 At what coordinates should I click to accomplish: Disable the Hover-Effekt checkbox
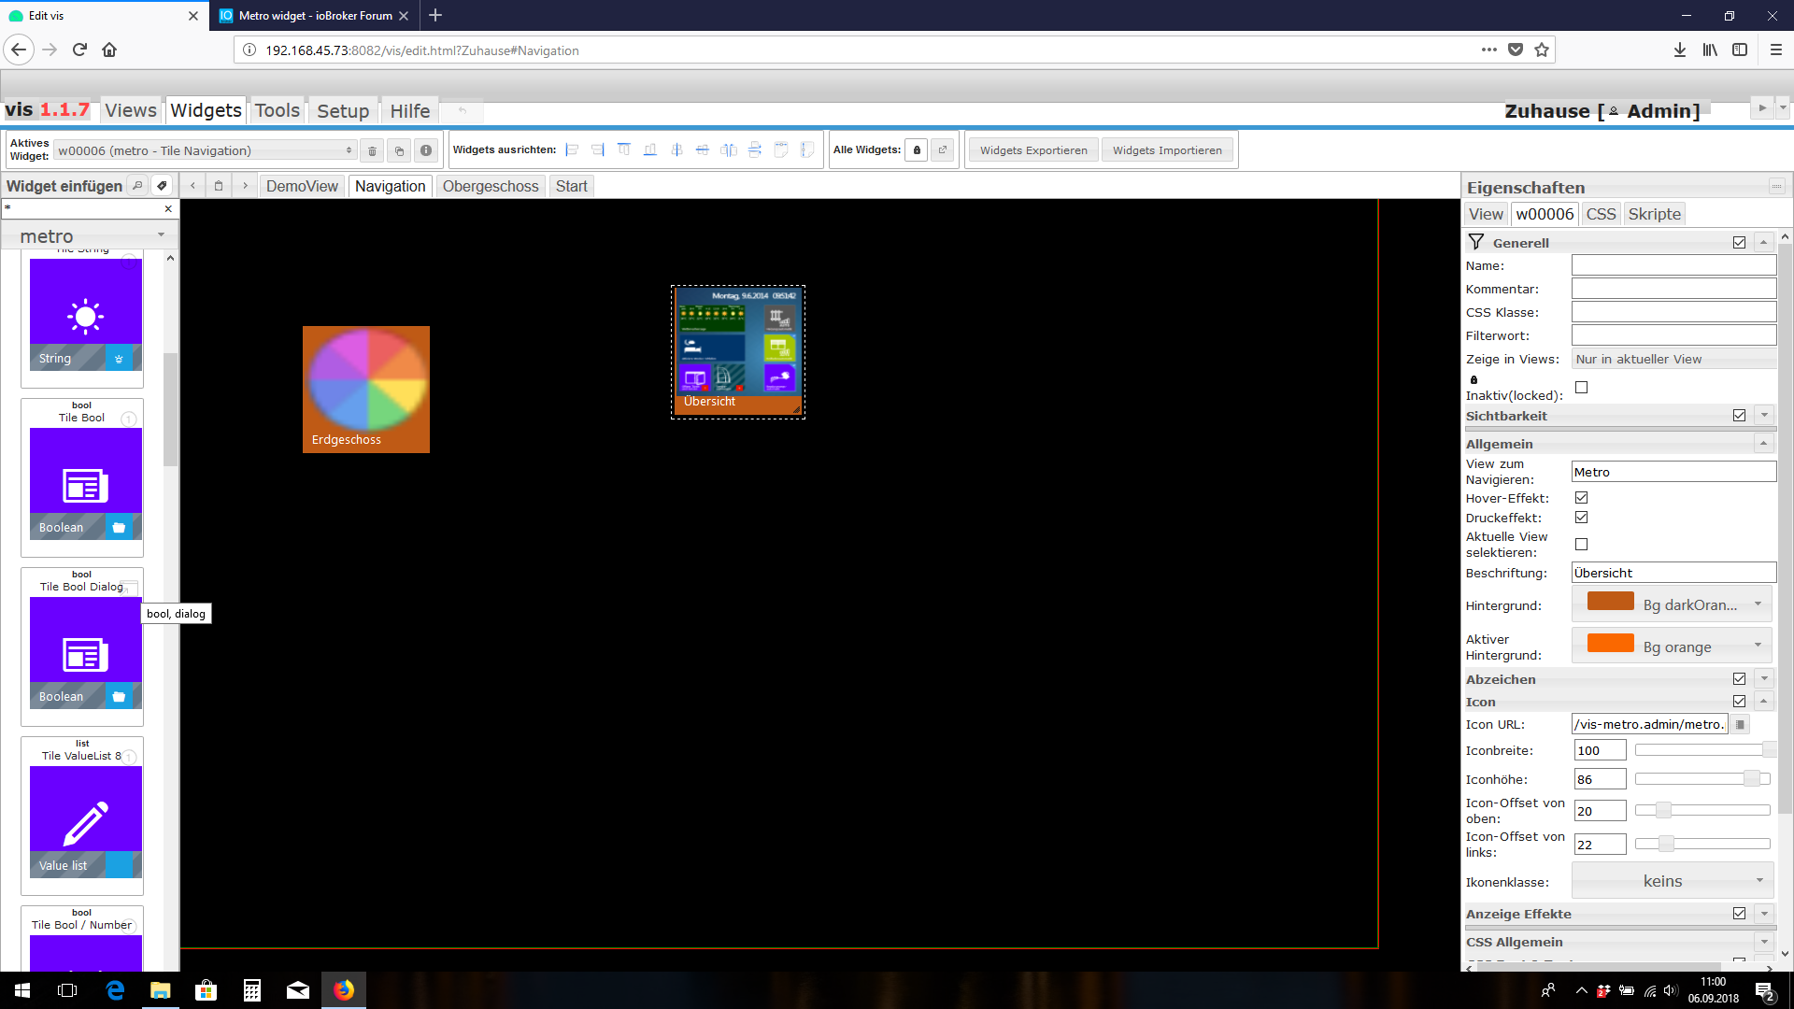tap(1581, 498)
